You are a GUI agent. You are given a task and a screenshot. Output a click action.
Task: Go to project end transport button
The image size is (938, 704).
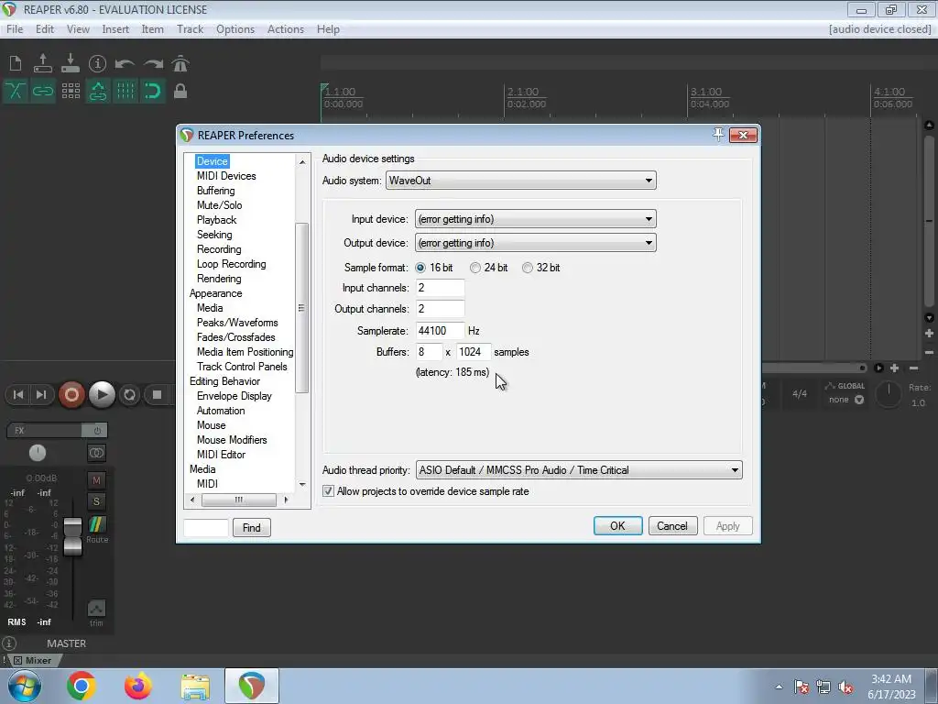pos(40,394)
